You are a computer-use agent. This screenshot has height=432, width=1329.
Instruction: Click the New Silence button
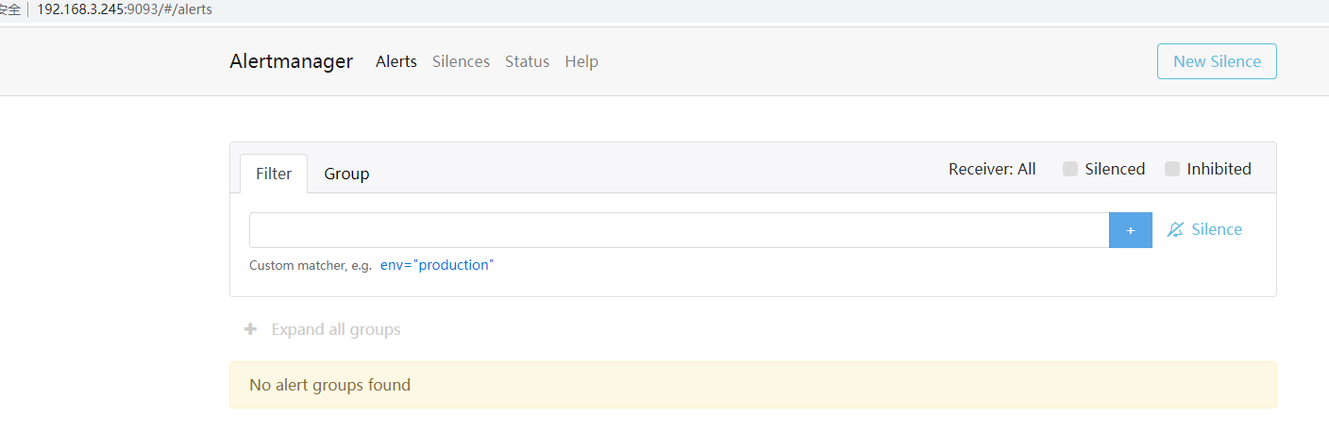[x=1217, y=61]
